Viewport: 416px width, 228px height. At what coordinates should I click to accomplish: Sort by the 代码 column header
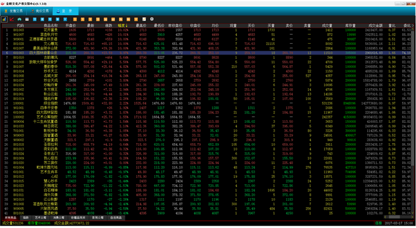coord(20,26)
